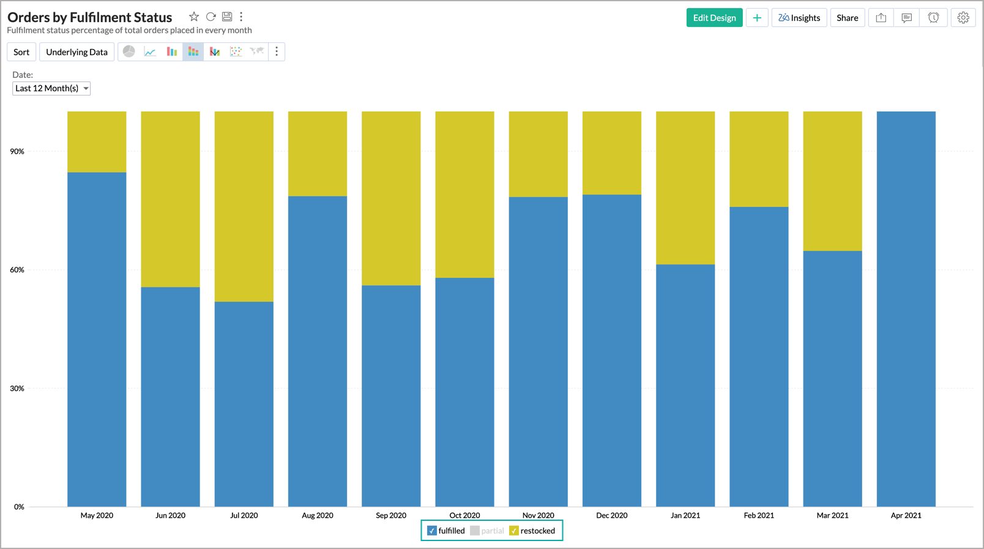984x549 pixels.
Task: Select the scatter plot chart type
Action: (x=236, y=52)
